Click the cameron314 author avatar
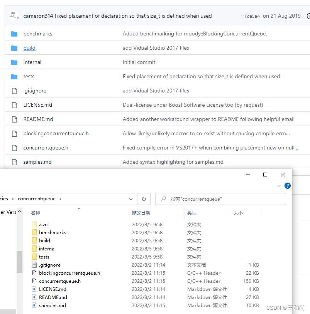 pyautogui.click(x=15, y=16)
